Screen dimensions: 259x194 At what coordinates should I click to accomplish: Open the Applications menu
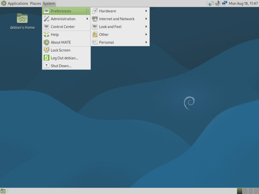point(18,3)
